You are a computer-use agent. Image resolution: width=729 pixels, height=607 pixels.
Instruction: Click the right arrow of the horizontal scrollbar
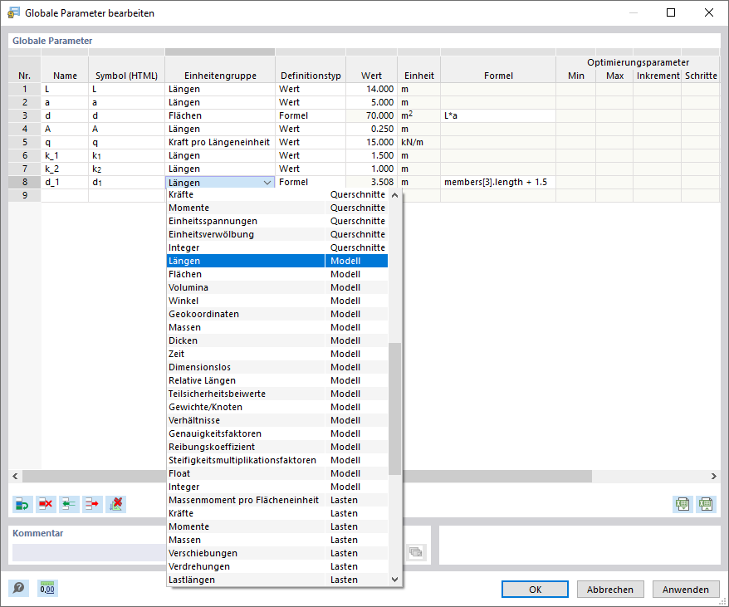[x=714, y=476]
